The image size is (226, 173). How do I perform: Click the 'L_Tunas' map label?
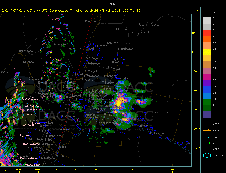coord(25,135)
